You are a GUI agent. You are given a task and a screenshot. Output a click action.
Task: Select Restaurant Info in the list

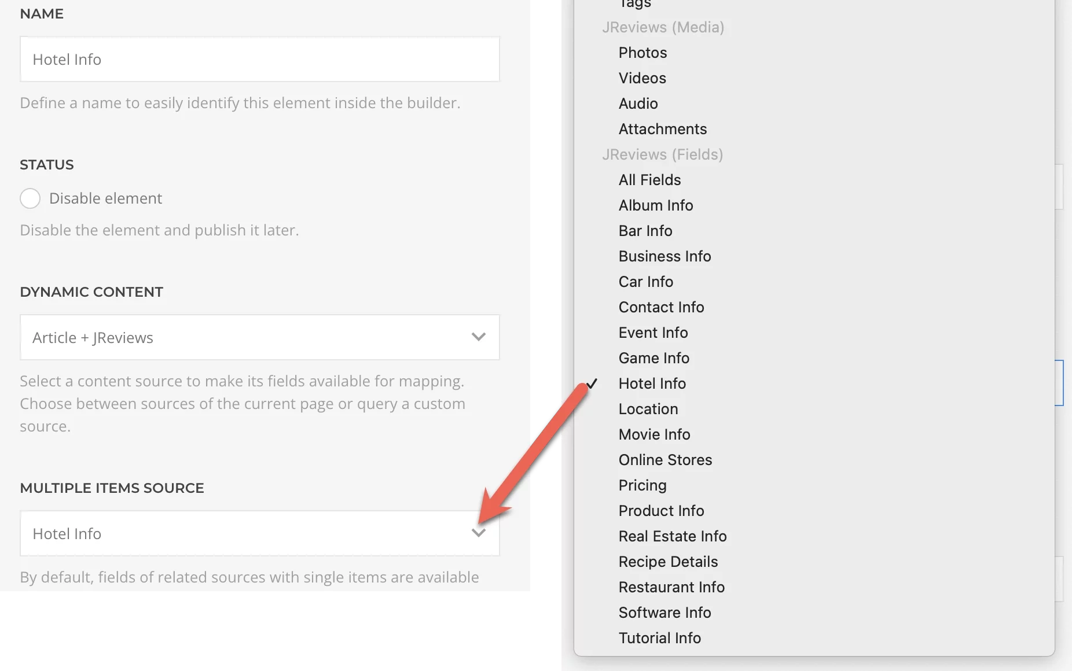click(671, 587)
